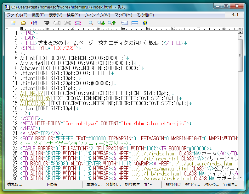Open Find with the plain magnifier icon
Screen dimensions: 249x194
click(x=91, y=23)
